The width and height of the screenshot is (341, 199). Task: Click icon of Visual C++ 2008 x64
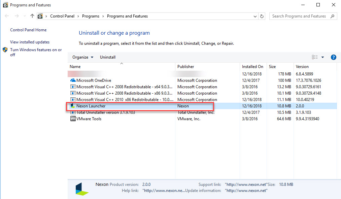73,87
